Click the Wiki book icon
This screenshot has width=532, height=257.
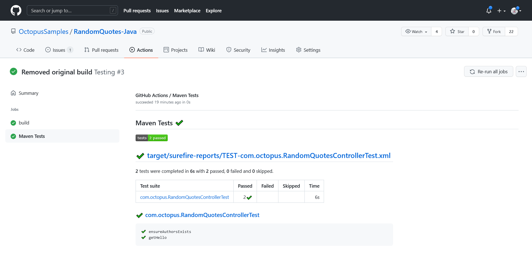point(201,50)
